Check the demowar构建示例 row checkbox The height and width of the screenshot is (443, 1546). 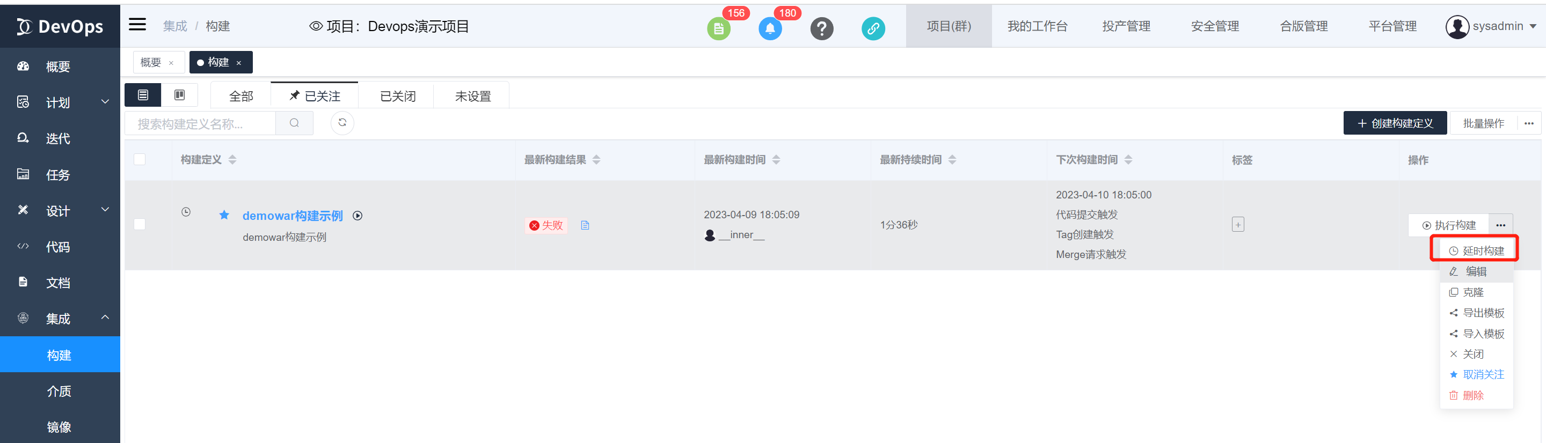click(x=140, y=224)
